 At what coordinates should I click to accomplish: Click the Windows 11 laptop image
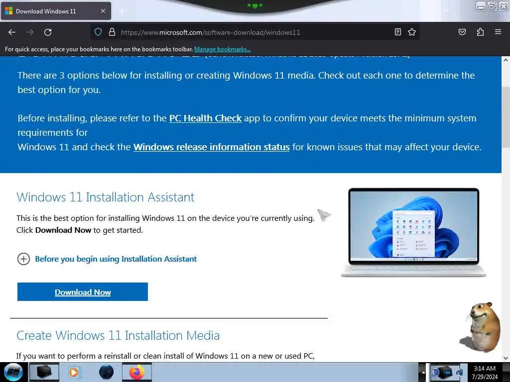(414, 232)
